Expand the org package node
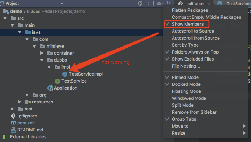Viewport: 251px width, 142px height. [x=27, y=95]
